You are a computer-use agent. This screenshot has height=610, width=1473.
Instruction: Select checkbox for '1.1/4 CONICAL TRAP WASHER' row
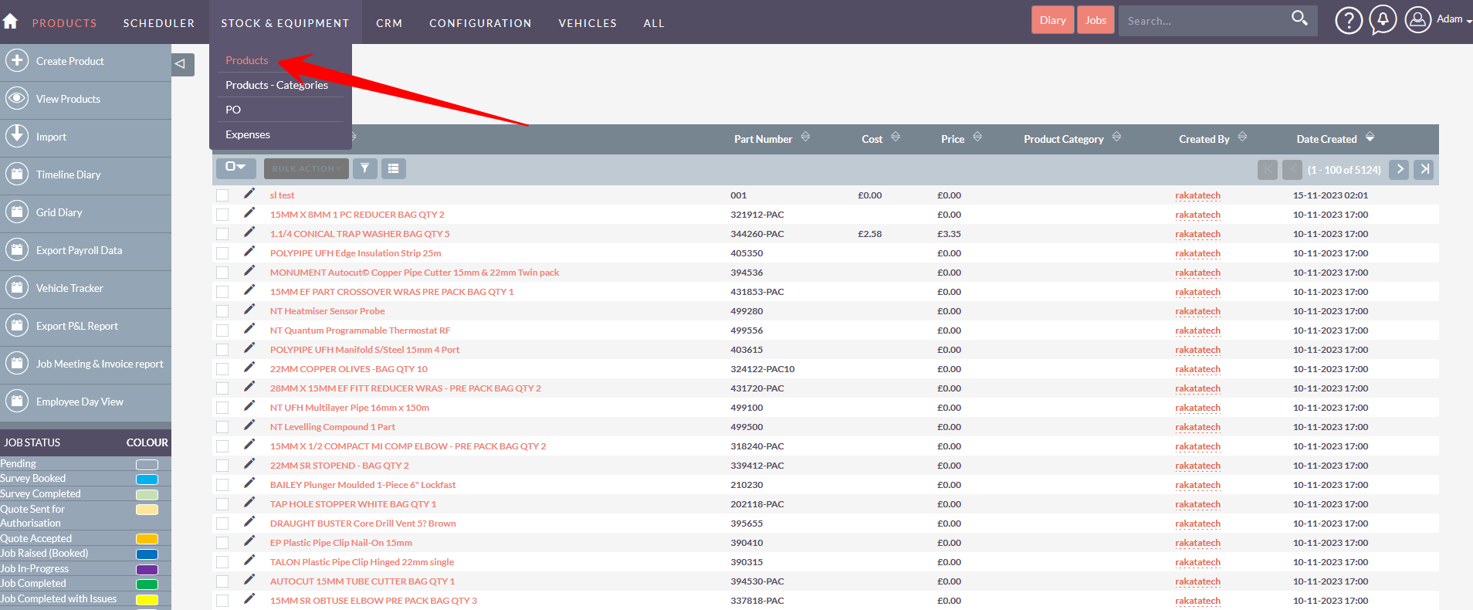point(222,234)
